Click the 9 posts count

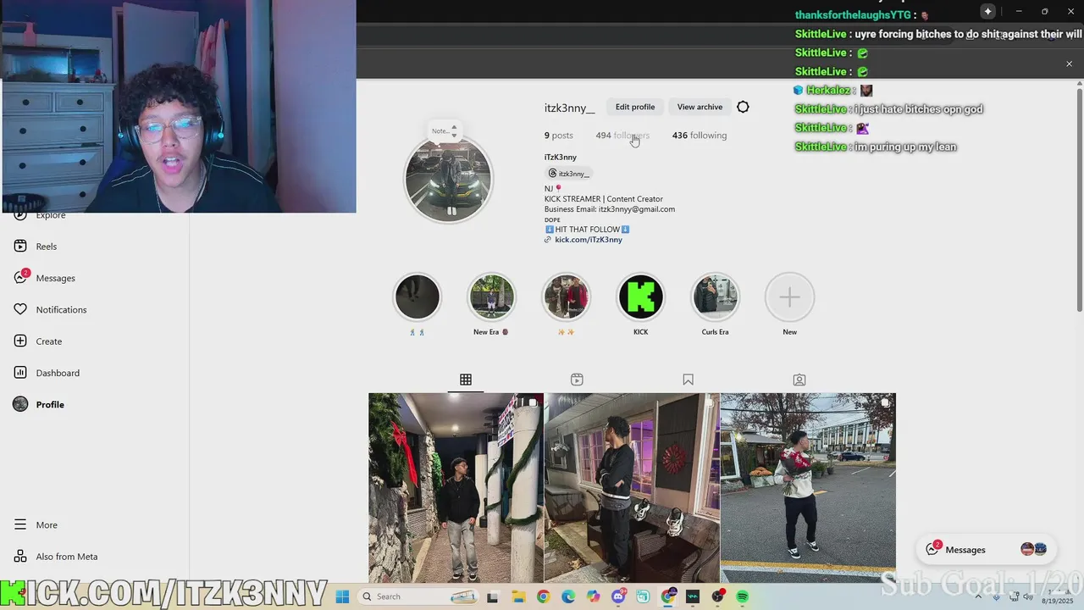coord(559,136)
